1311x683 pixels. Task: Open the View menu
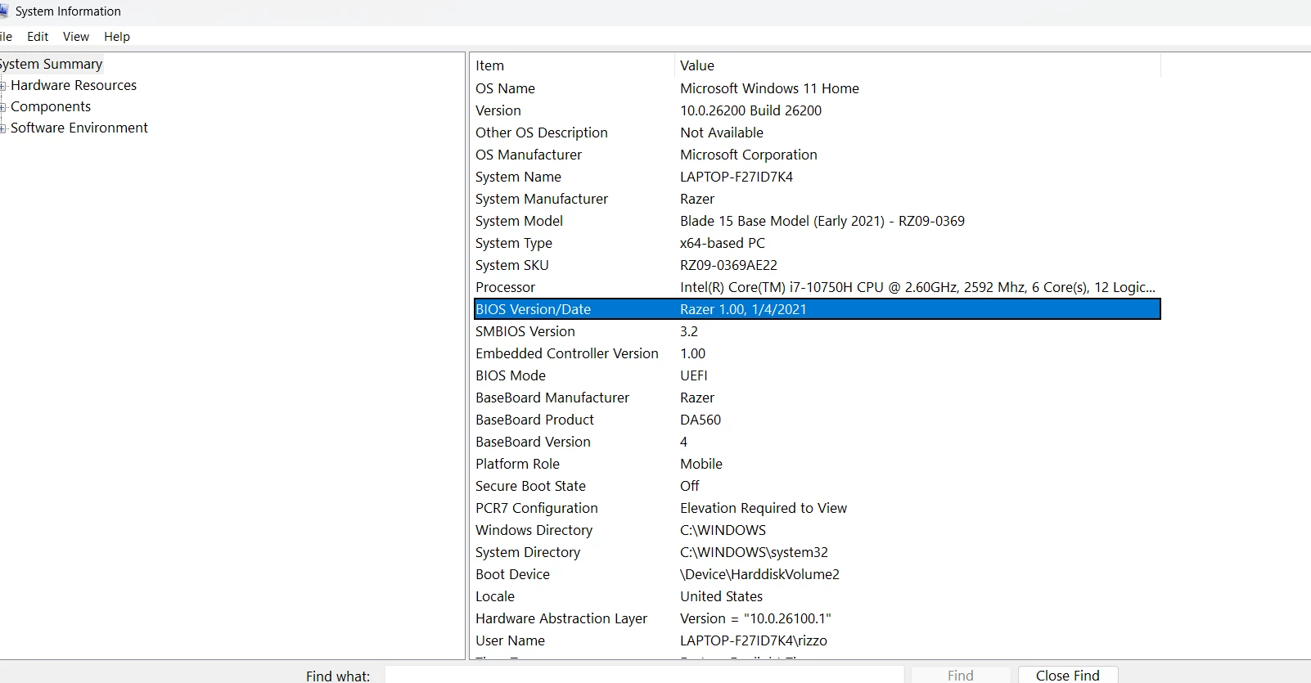point(76,37)
